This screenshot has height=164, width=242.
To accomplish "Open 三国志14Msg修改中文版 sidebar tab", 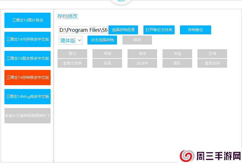I will tap(27, 97).
